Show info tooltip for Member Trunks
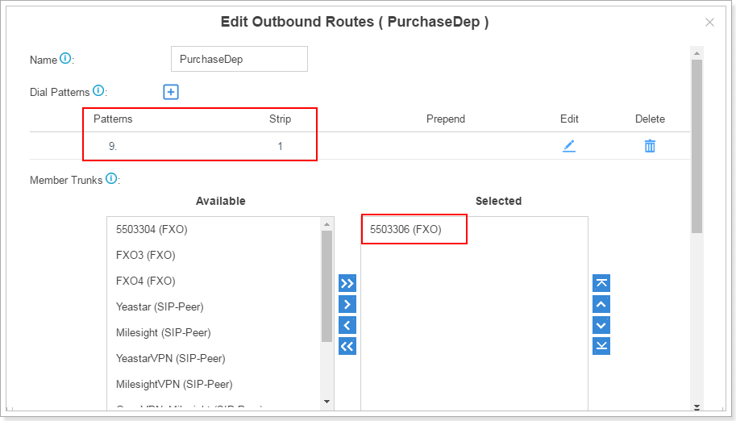Screen dimensions: 736x421 click(x=111, y=179)
